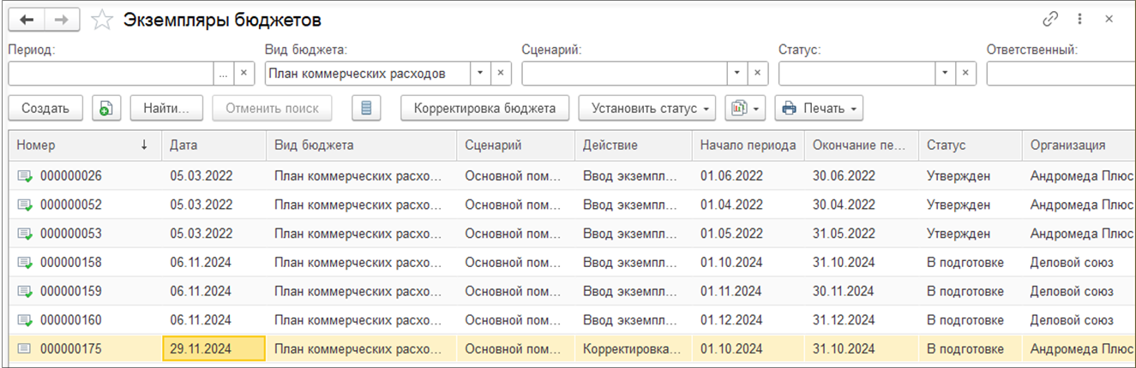Add page to favorites with star icon
The width and height of the screenshot is (1136, 368).
coord(103,20)
